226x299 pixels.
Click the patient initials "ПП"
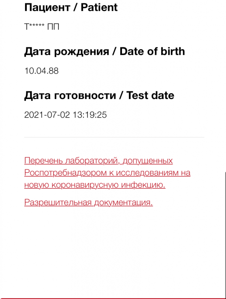pyautogui.click(x=53, y=27)
